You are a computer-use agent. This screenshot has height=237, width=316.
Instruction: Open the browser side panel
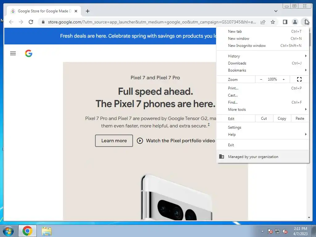(285, 22)
